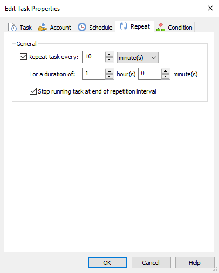The image size is (219, 273).
Task: Confirm changes with the OK button
Action: [107, 263]
